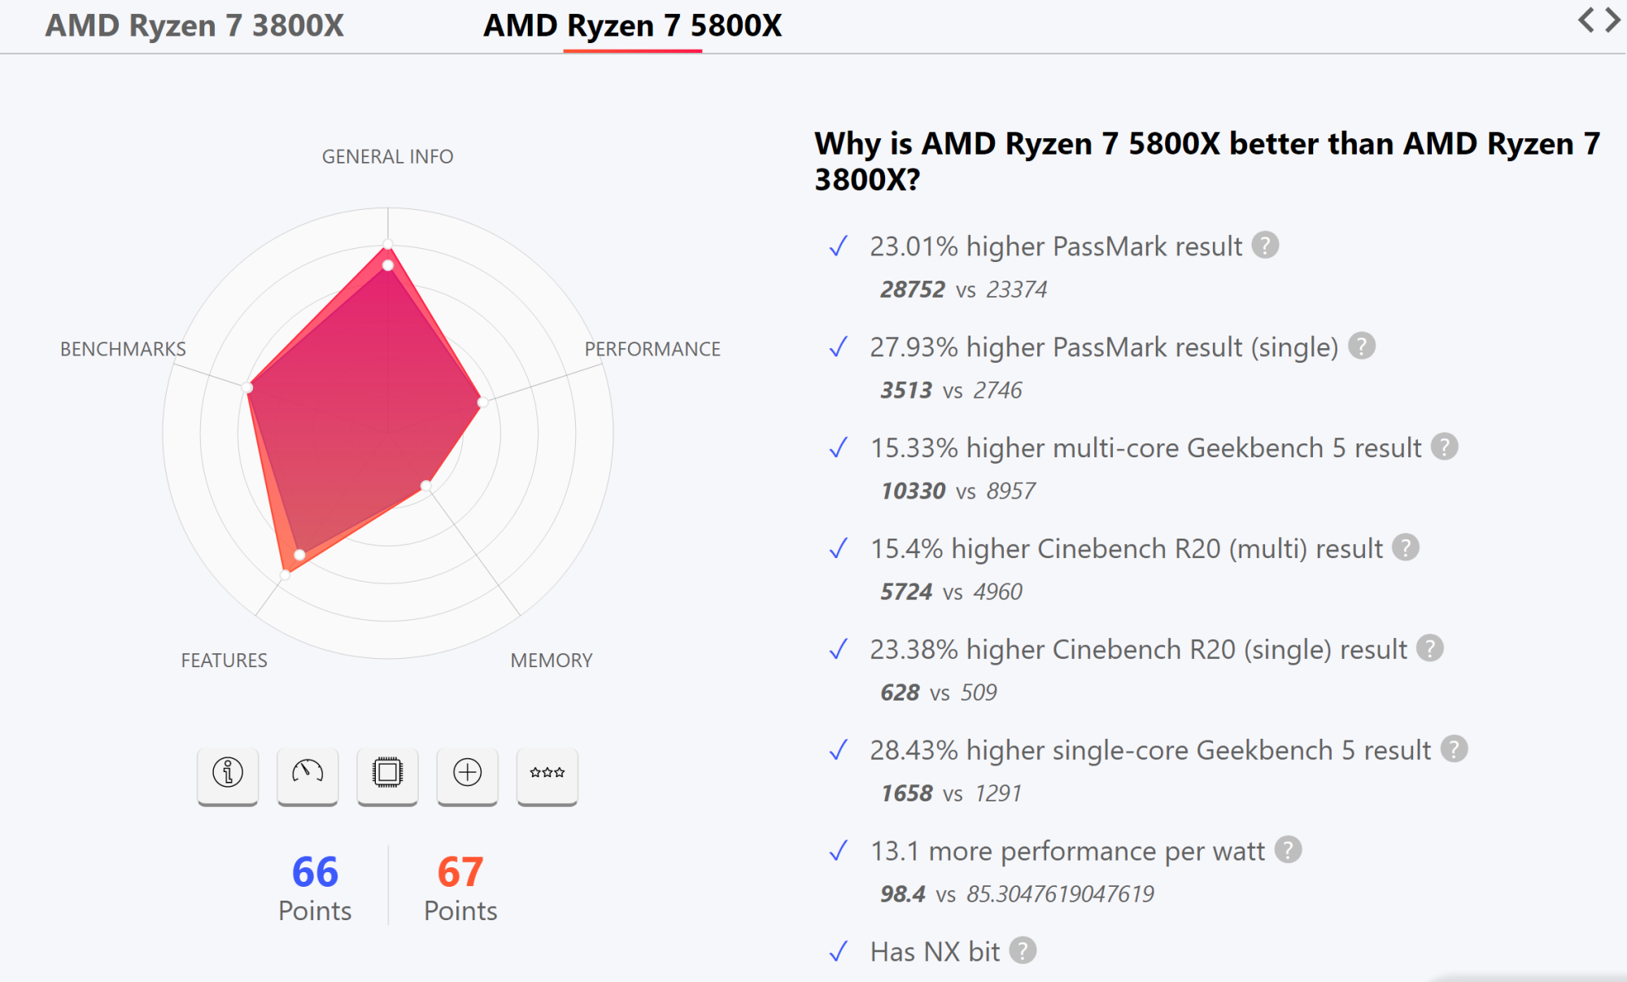This screenshot has width=1627, height=982.
Task: Click the general info icon button
Action: pyautogui.click(x=228, y=774)
